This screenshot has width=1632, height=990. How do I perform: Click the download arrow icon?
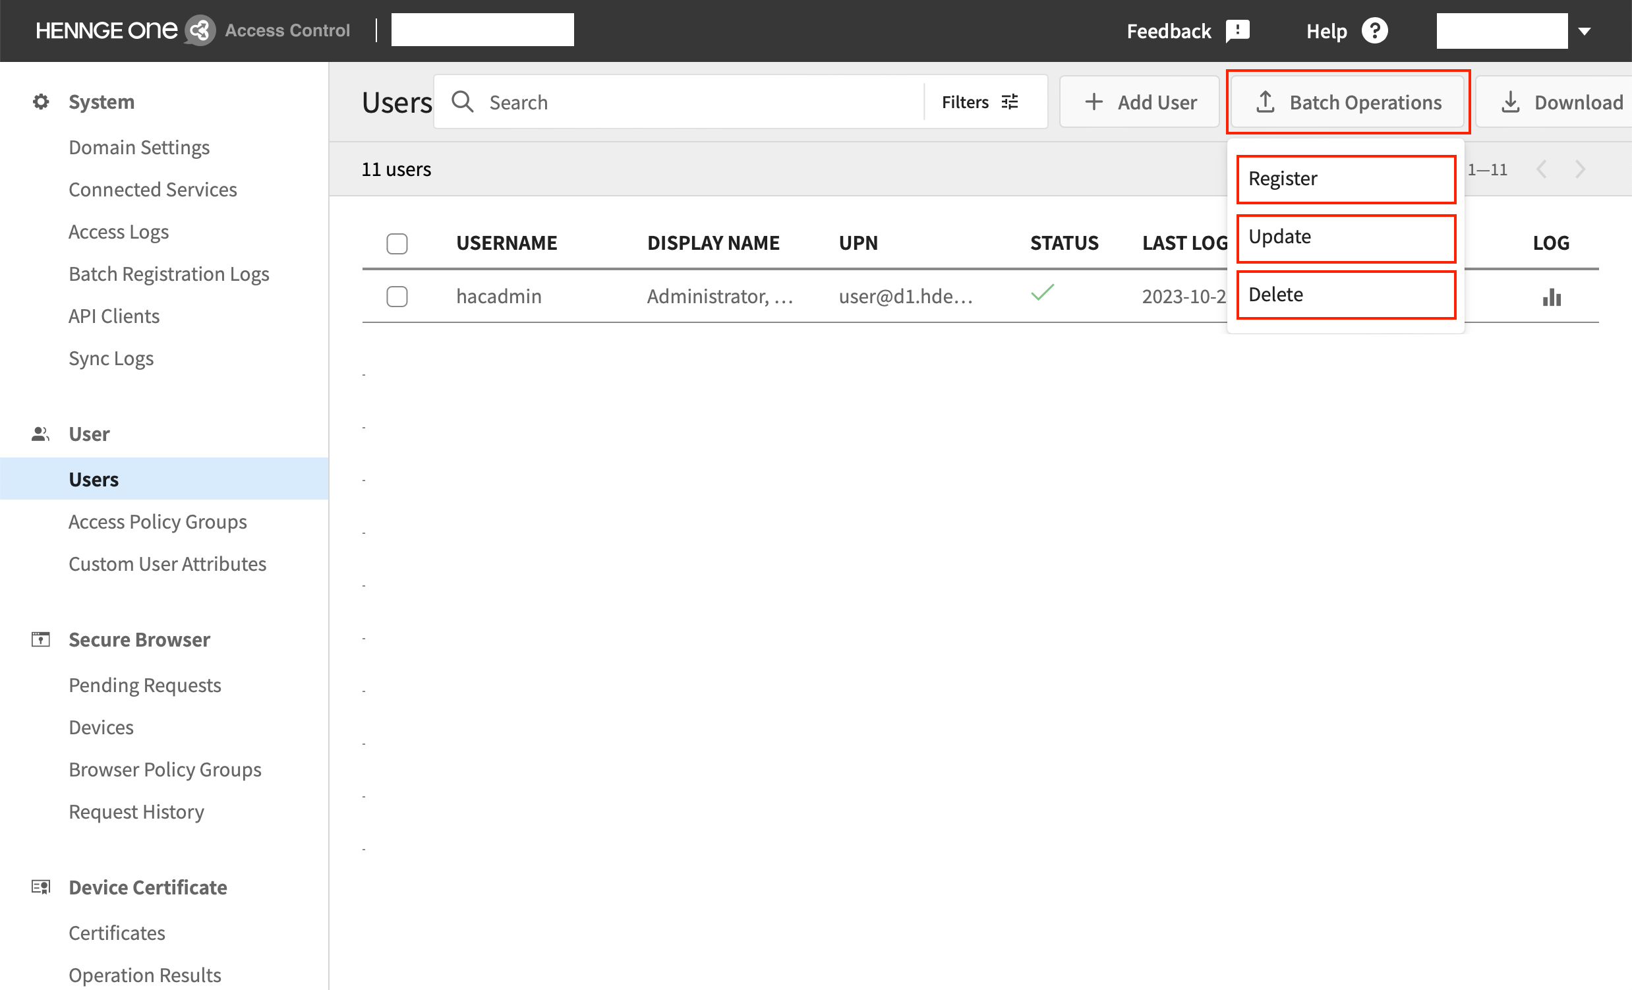pyautogui.click(x=1510, y=102)
